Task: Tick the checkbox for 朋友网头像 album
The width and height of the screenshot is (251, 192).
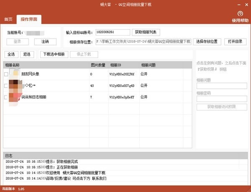Action: 6,74
